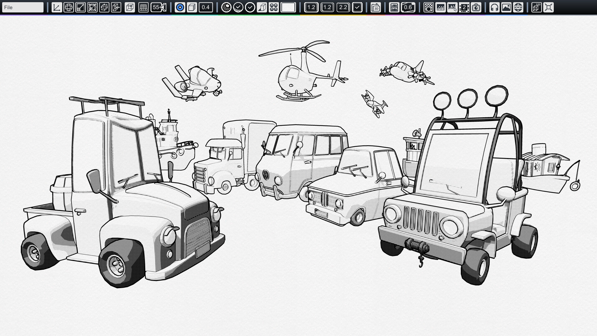Viewport: 597px width, 336px height.
Task: Select the halftone shading sphere icon
Action: tap(227, 7)
